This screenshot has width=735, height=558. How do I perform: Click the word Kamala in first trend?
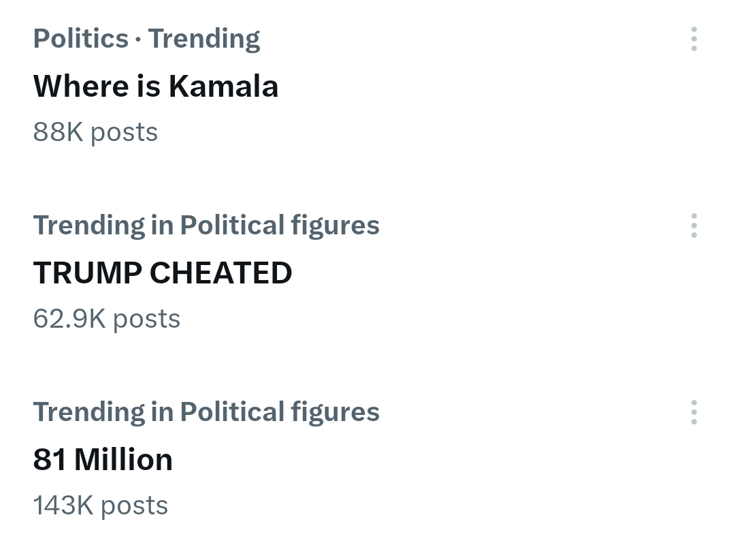224,87
